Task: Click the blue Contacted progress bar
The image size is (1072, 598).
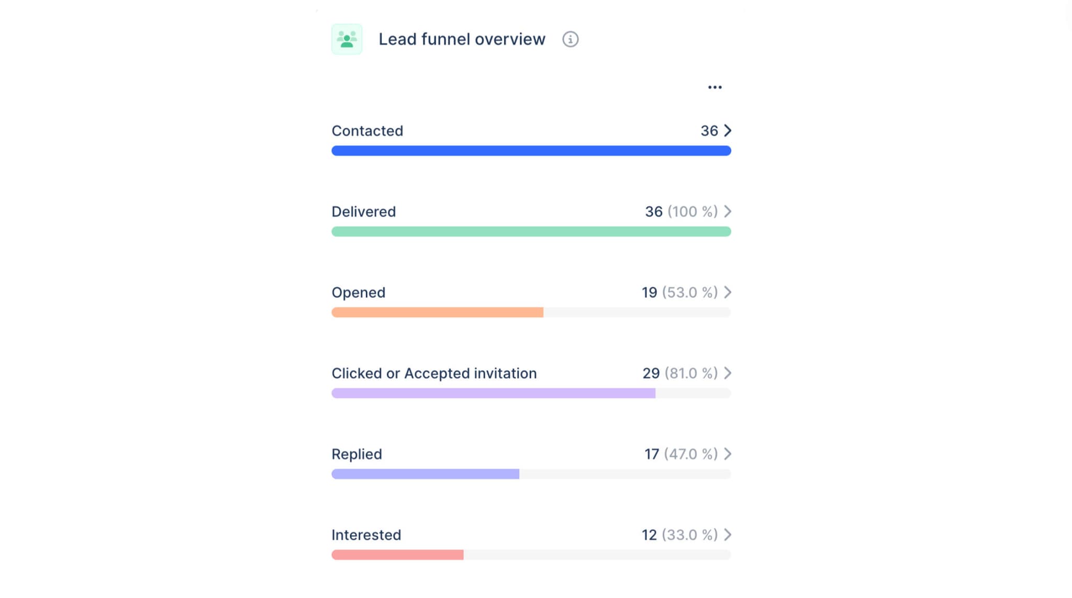Action: click(x=531, y=151)
